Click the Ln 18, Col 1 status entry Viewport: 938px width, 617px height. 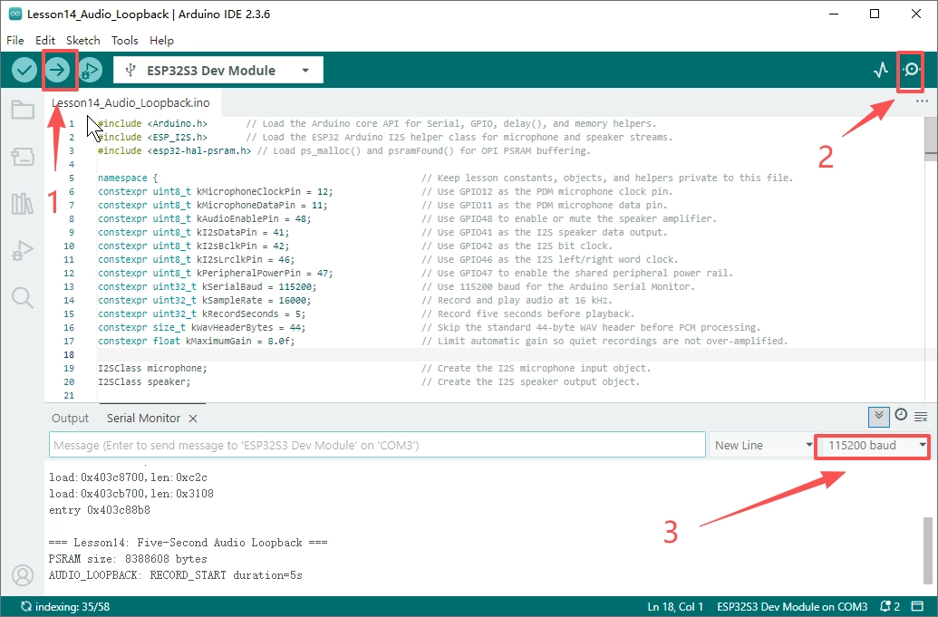(675, 607)
